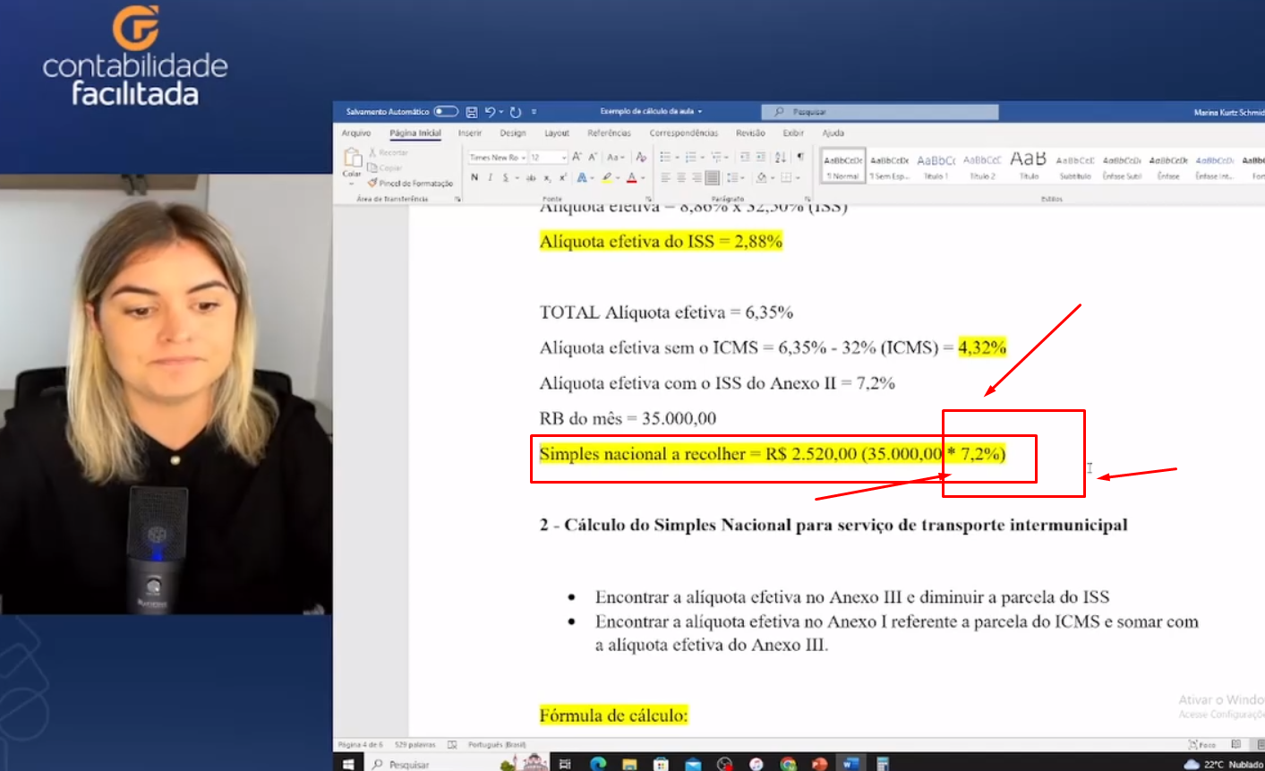Align text to the right

pyautogui.click(x=697, y=177)
